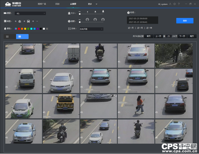Viewport: 199px width, 154px height.
Task: Pick the cyan color swatch
Action: pyautogui.click(x=31, y=29)
